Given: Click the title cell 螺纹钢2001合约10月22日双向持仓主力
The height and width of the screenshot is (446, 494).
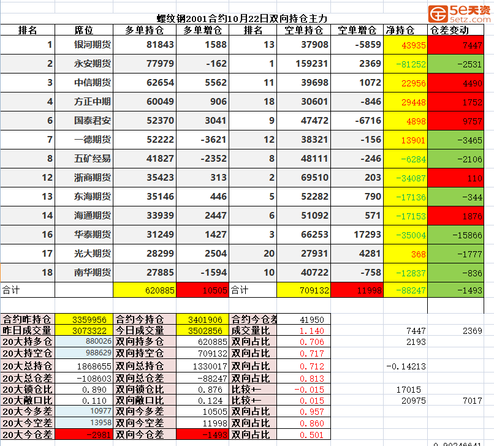Looking at the screenshot, I should [x=242, y=18].
